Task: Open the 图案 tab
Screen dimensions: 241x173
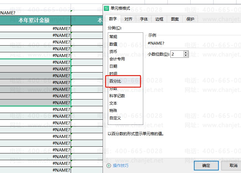Action: [175, 19]
